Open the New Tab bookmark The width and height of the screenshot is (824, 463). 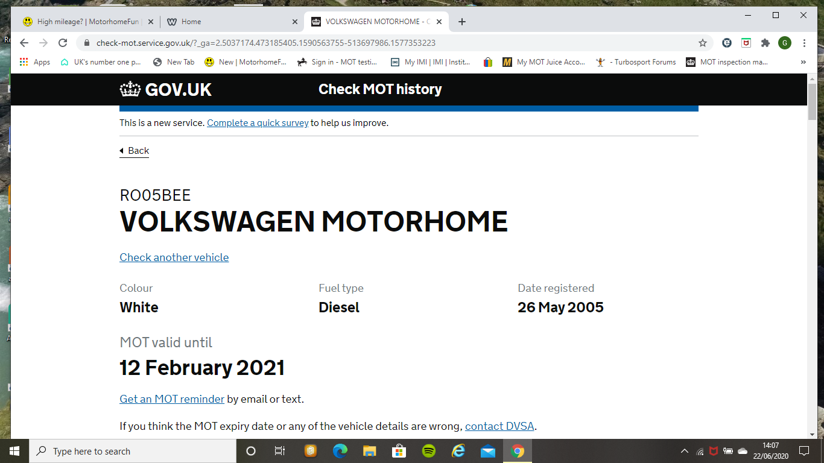pyautogui.click(x=174, y=62)
